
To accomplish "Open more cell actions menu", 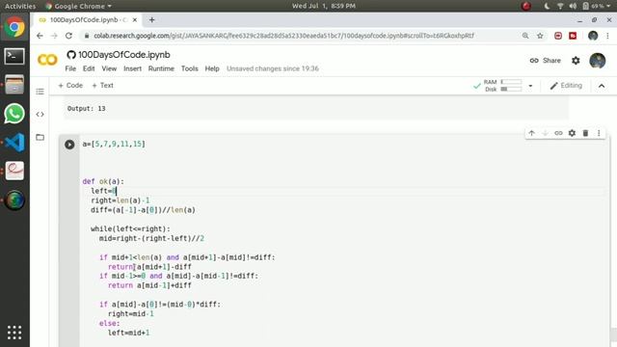I will pyautogui.click(x=599, y=133).
